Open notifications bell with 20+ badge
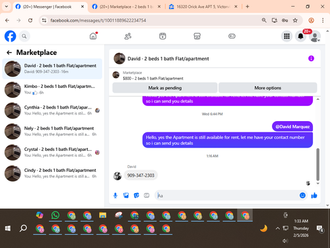 point(300,36)
